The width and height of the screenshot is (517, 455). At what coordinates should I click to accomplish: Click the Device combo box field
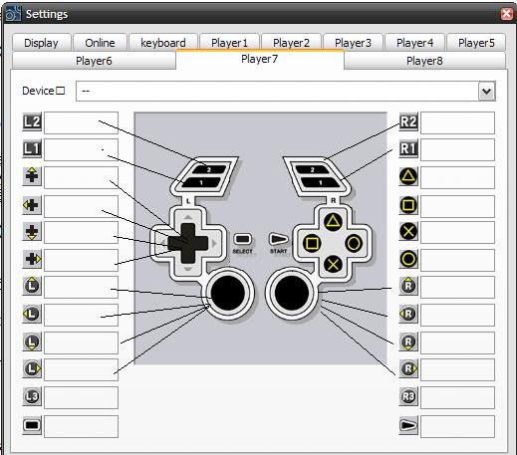click(x=286, y=91)
